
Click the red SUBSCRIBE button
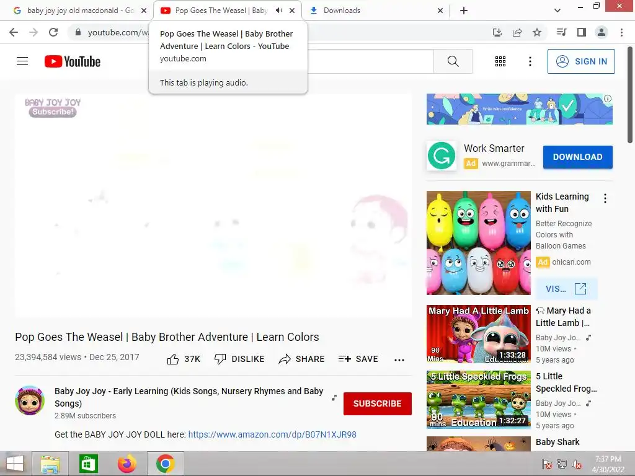(378, 403)
